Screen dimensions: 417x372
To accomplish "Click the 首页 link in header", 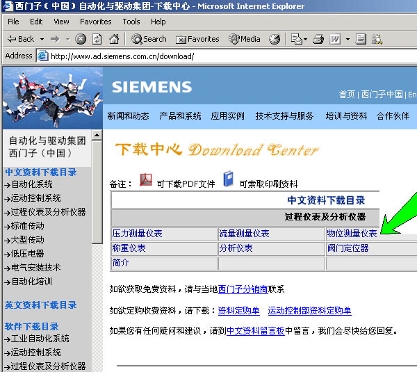I will (347, 94).
